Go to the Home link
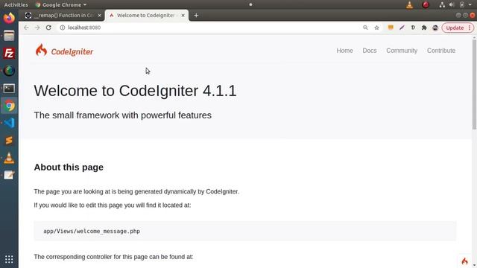The image size is (477, 268). 344,51
